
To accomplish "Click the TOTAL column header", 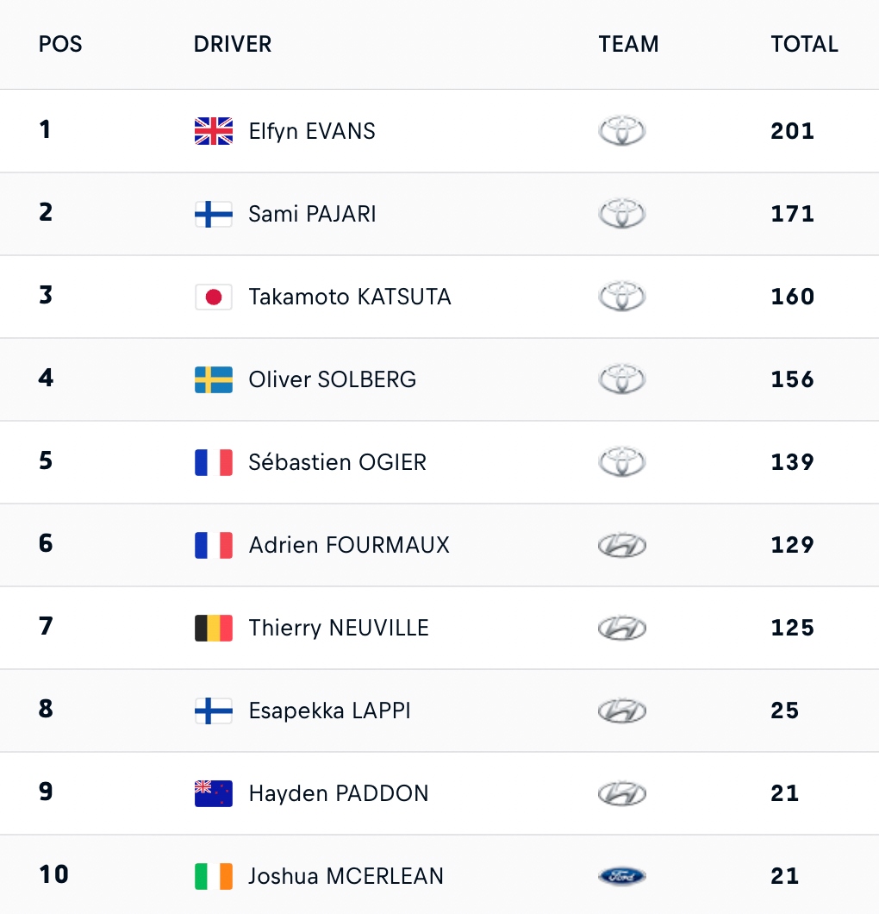I will [804, 44].
